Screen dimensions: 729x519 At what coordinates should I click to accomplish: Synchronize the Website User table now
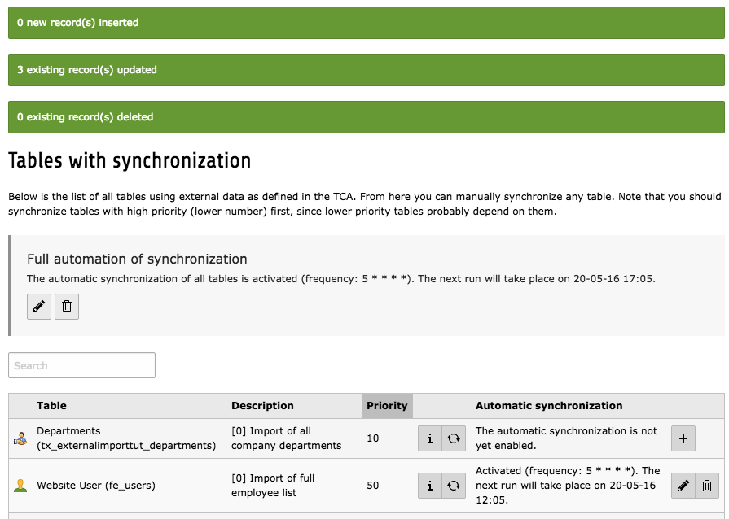[x=455, y=486]
